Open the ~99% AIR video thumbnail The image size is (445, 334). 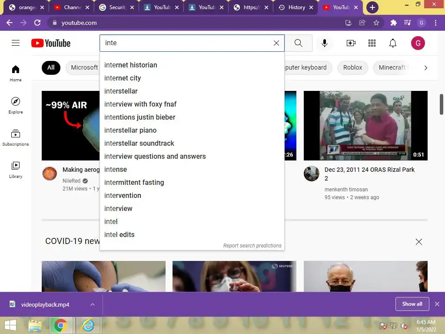pos(71,126)
